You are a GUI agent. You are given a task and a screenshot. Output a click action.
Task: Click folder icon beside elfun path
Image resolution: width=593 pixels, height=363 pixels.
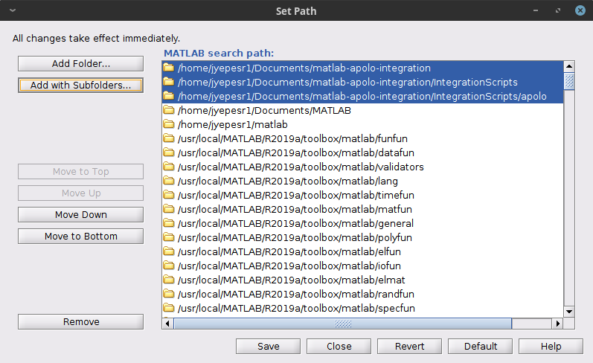(x=169, y=251)
